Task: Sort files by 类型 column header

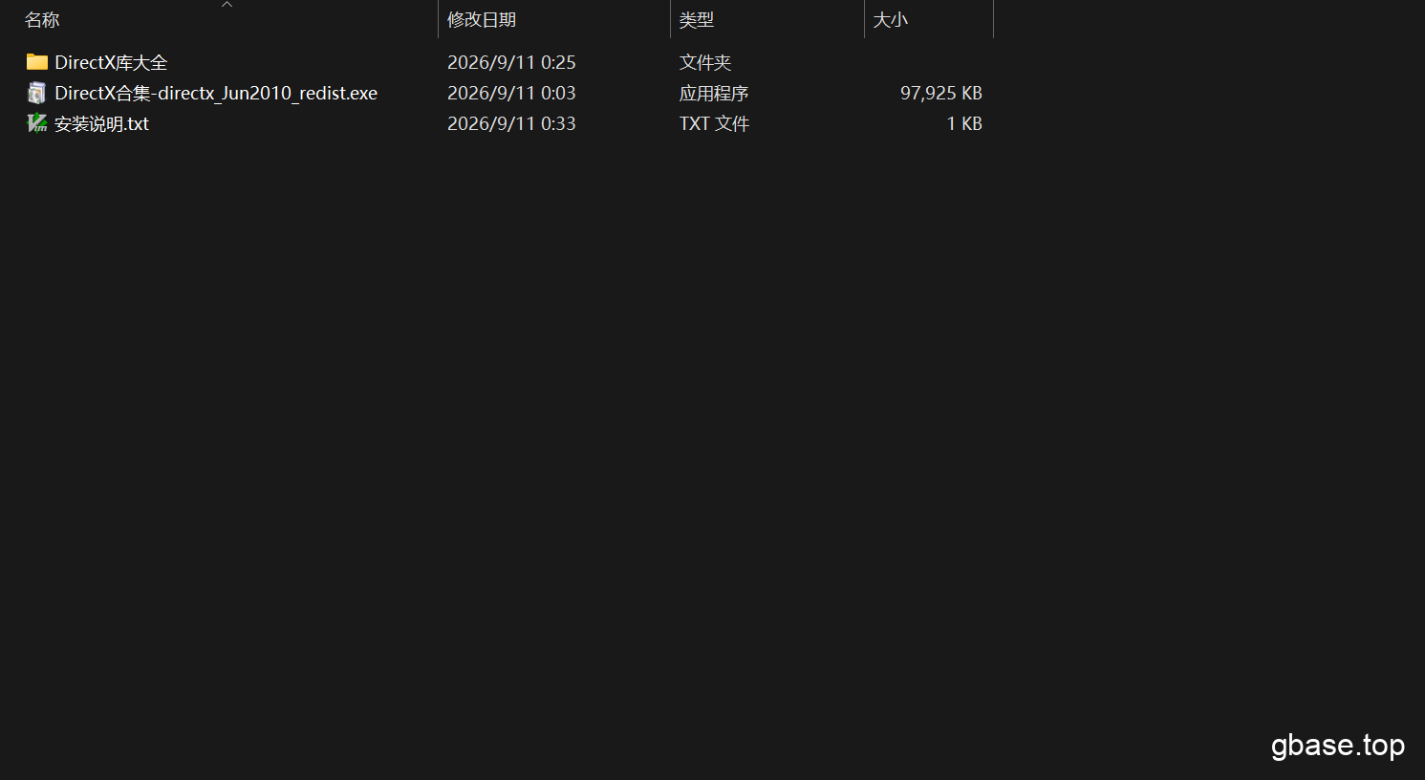Action: (697, 19)
